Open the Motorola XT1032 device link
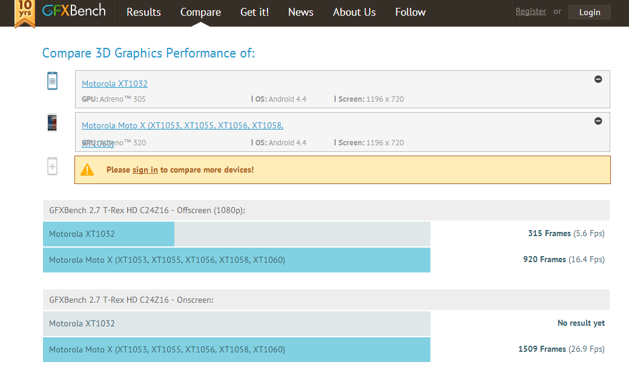The height and width of the screenshot is (376, 629). (x=115, y=84)
